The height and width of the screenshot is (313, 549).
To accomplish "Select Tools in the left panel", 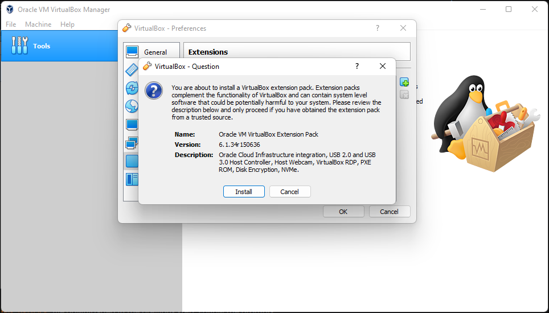I will (x=41, y=46).
